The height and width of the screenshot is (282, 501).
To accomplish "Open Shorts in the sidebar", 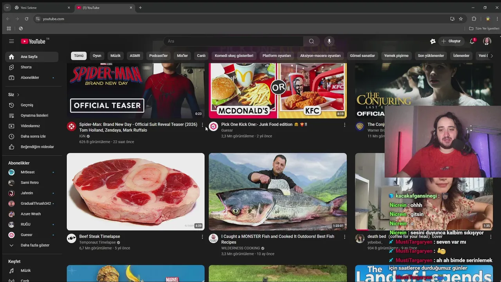I will coord(32,67).
